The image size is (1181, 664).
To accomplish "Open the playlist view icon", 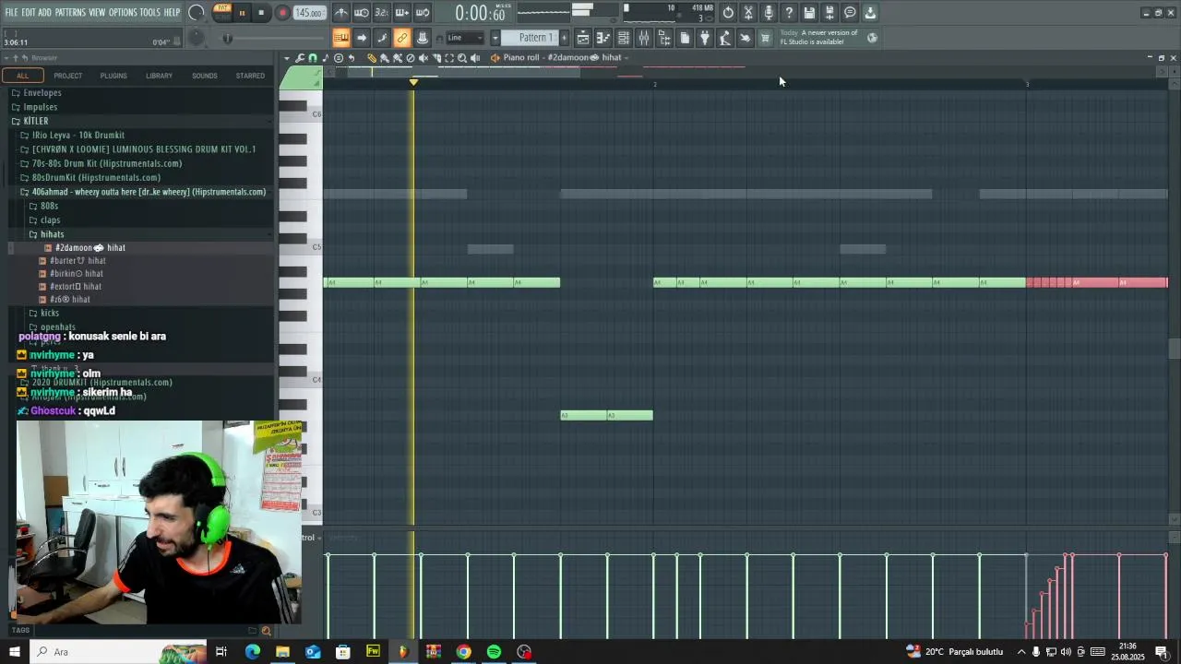I will click(x=583, y=38).
